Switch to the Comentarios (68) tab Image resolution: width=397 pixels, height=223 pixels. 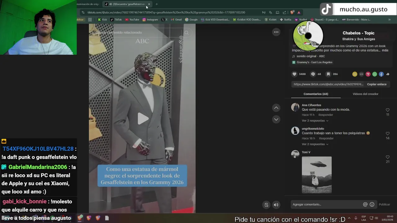pos(316,94)
